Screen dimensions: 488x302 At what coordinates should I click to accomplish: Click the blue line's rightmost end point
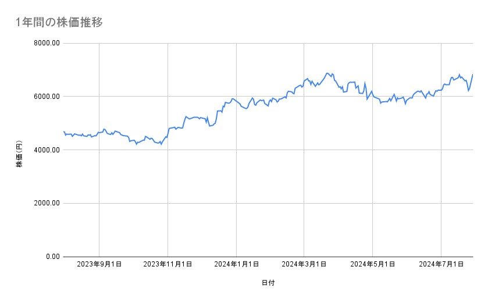pyautogui.click(x=473, y=74)
